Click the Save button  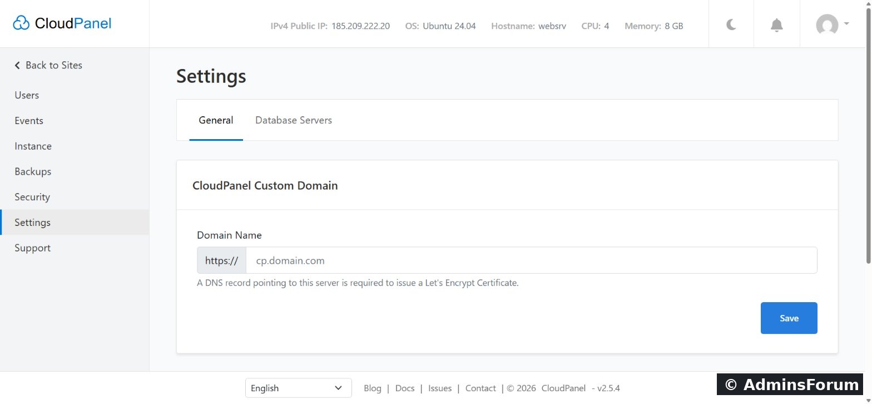click(789, 318)
